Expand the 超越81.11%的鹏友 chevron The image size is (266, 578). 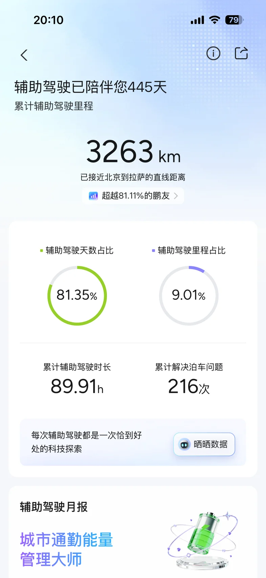tap(176, 196)
